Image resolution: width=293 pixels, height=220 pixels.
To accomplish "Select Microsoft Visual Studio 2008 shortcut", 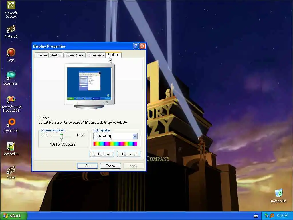I will pyautogui.click(x=11, y=104).
